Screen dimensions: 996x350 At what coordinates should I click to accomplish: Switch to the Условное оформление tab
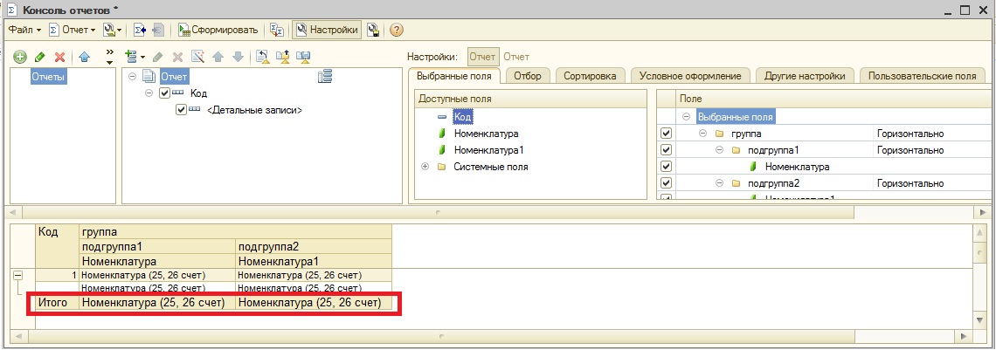pyautogui.click(x=689, y=76)
